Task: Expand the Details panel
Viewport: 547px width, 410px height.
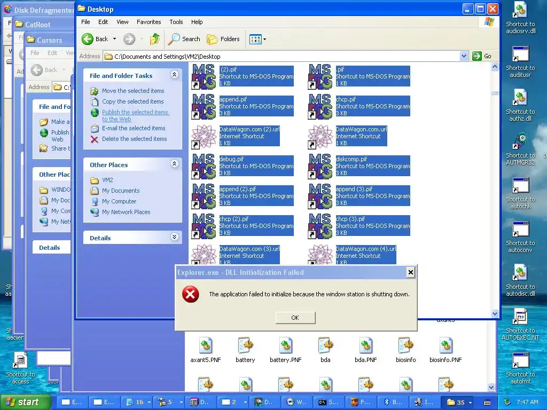Action: [175, 237]
